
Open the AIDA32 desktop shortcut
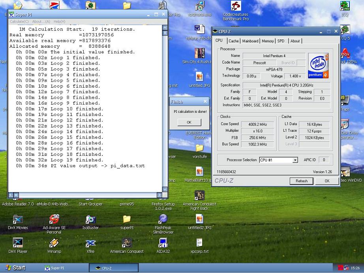(163, 243)
